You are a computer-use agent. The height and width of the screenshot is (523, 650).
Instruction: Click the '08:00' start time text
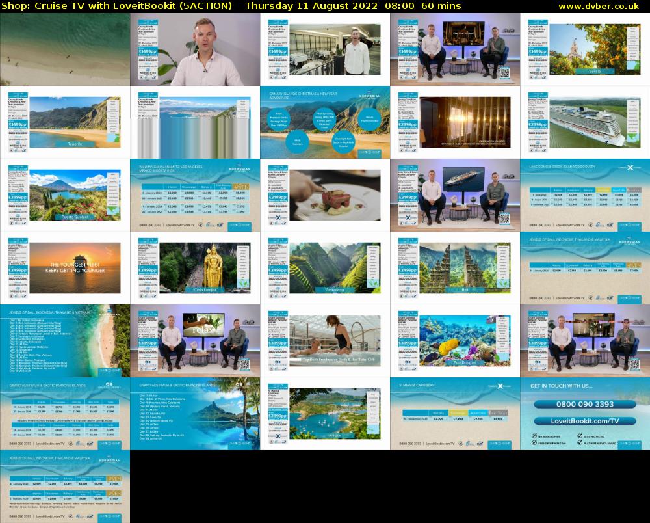[400, 7]
